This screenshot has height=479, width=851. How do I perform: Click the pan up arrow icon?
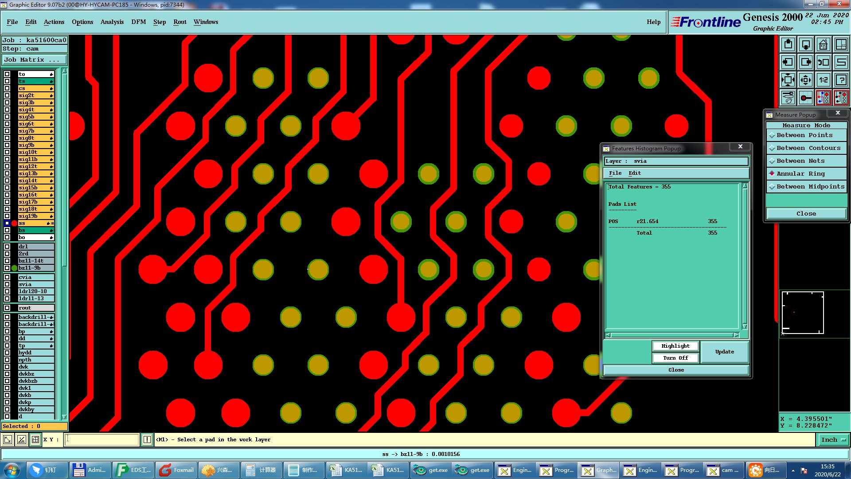(788, 44)
